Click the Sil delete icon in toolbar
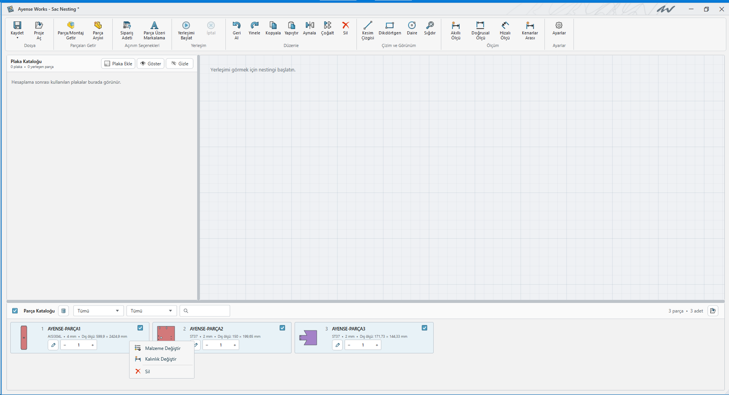Image resolution: width=729 pixels, height=395 pixels. coord(345,25)
